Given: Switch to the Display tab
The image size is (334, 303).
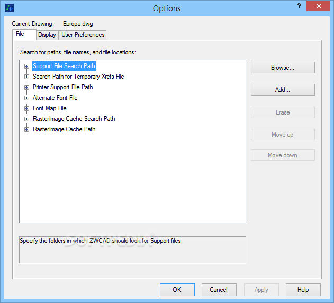Looking at the screenshot, I should pos(47,35).
